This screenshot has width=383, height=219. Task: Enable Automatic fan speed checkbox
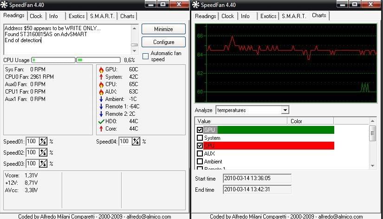pyautogui.click(x=146, y=56)
